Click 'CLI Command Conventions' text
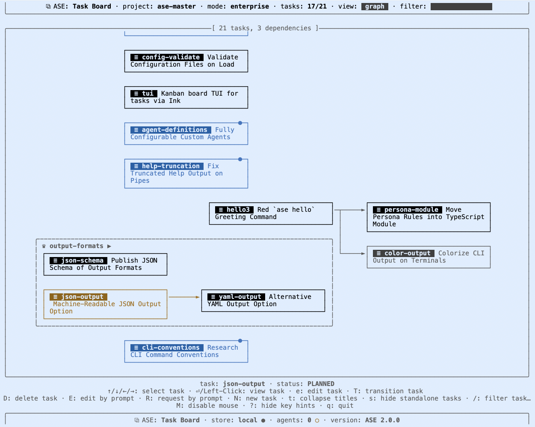The image size is (535, 427). (174, 355)
